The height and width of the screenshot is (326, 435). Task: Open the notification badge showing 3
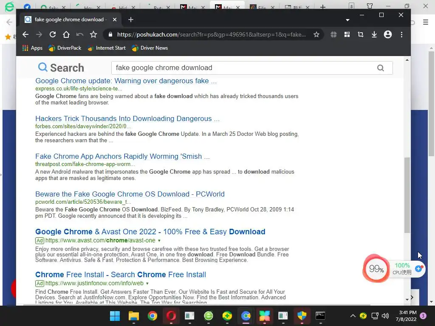424,316
